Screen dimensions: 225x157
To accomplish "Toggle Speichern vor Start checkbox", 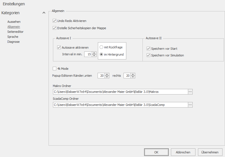I will point(148,49).
